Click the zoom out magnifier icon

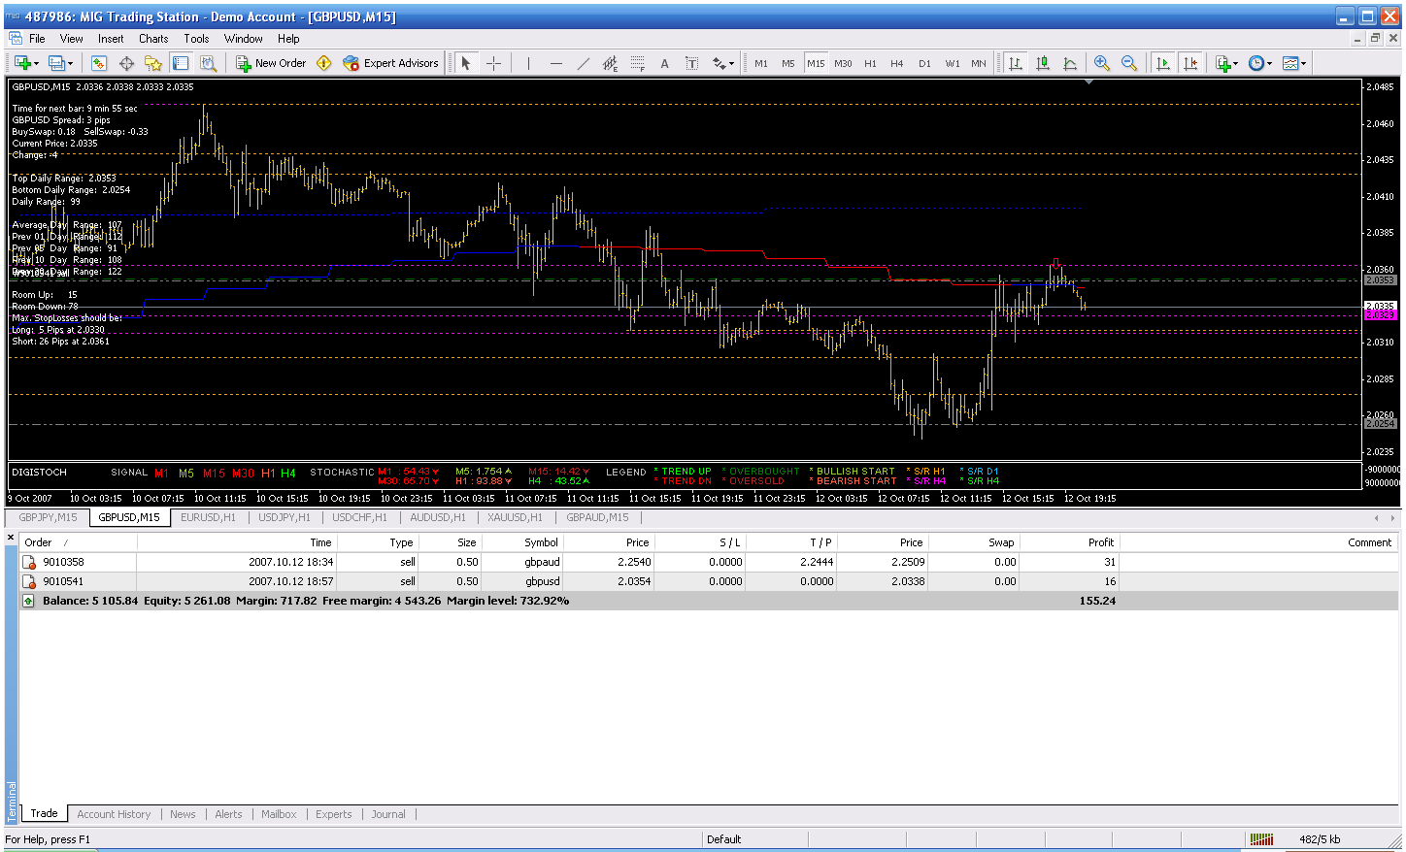pyautogui.click(x=1129, y=63)
